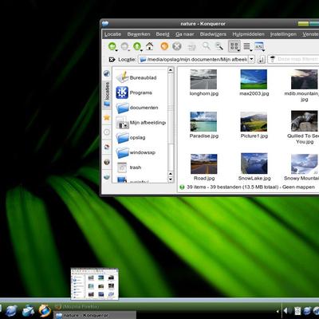Open Bureaublad in sidebar
The height and width of the screenshot is (319, 319).
[x=136, y=77]
